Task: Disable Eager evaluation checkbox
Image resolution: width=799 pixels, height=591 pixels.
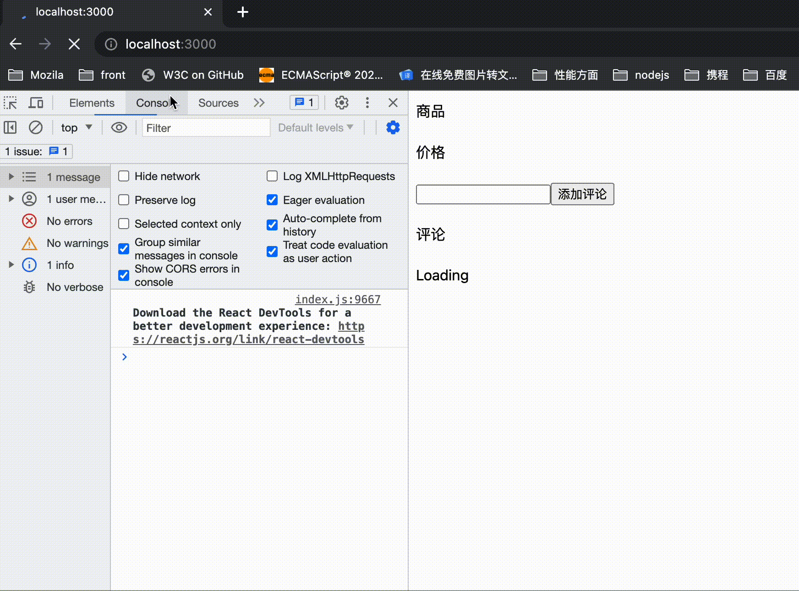Action: click(x=272, y=200)
